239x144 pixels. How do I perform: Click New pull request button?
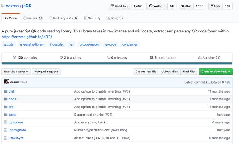pos(46,72)
